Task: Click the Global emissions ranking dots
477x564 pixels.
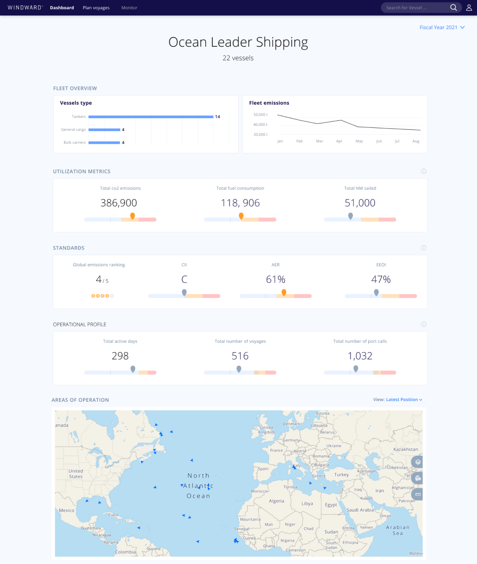Action: 102,296
